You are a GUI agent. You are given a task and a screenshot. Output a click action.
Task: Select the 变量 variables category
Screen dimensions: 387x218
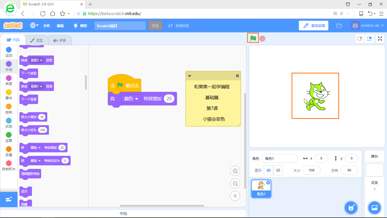pos(9,152)
